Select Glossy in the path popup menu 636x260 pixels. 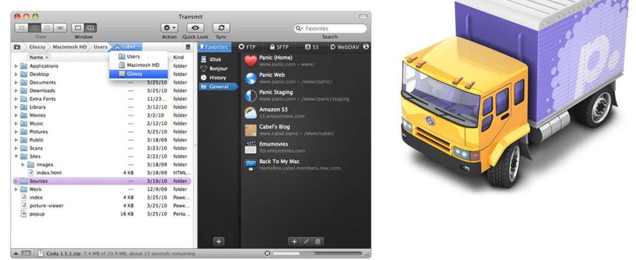tap(134, 74)
